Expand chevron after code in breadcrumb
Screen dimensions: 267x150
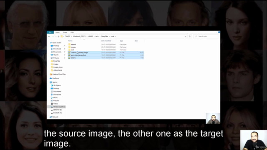[x=116, y=36]
